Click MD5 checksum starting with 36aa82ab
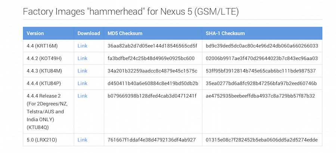The image size is (336, 153). [x=152, y=46]
